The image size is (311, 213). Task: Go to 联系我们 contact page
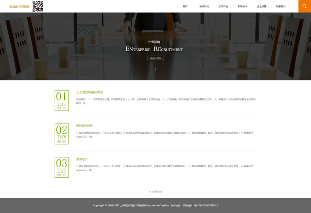click(x=281, y=7)
